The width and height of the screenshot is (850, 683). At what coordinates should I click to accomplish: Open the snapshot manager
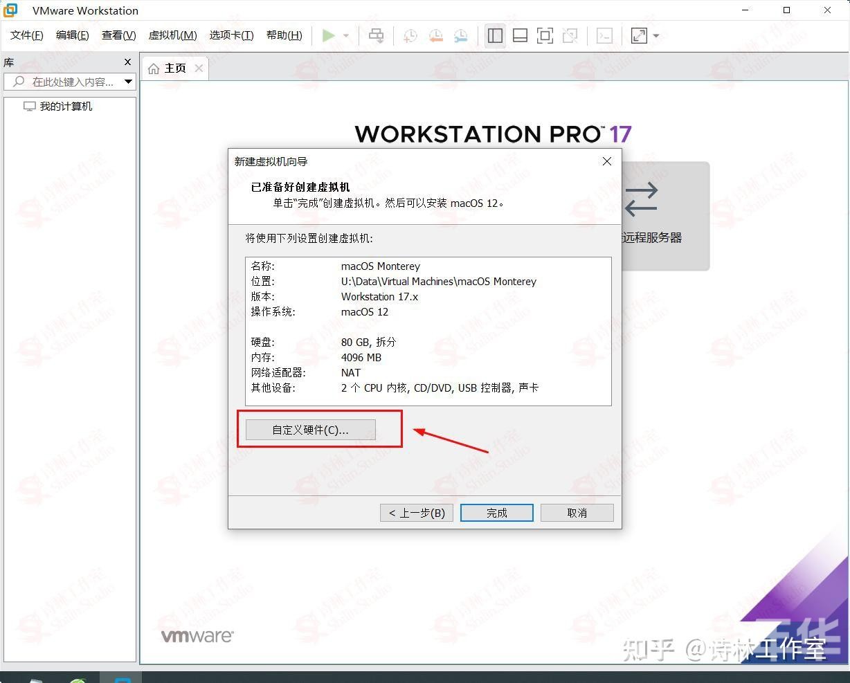(x=460, y=35)
